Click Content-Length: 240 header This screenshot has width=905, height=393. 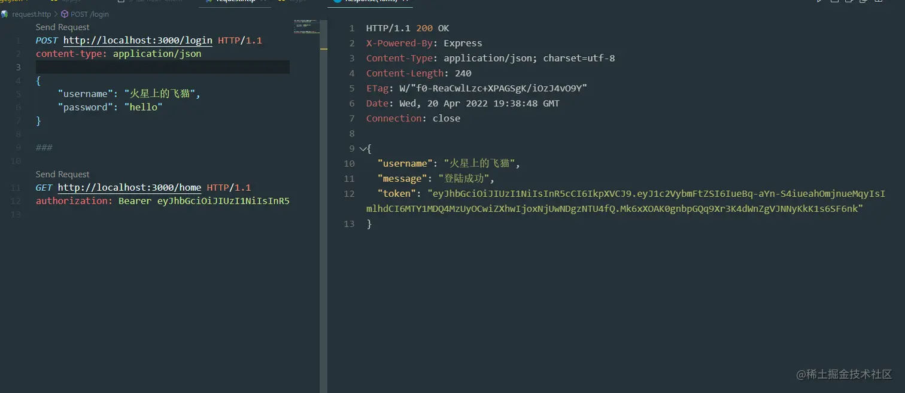(x=419, y=73)
